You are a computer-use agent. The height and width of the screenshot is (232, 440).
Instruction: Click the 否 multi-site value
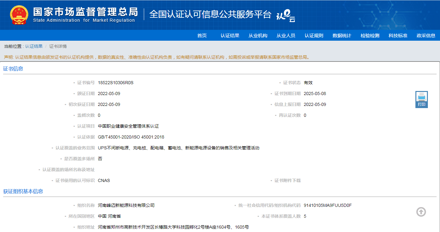point(100,159)
